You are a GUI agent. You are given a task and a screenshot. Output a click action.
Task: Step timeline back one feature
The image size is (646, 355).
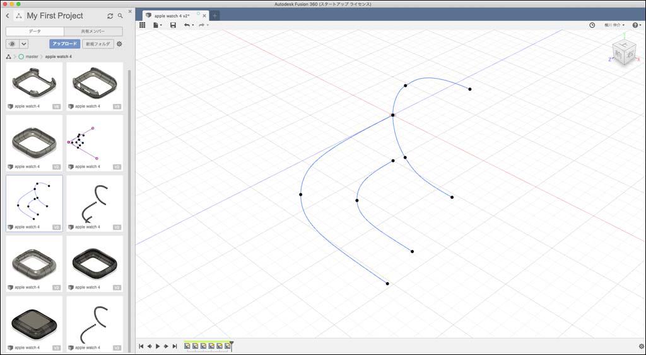pyautogui.click(x=149, y=346)
